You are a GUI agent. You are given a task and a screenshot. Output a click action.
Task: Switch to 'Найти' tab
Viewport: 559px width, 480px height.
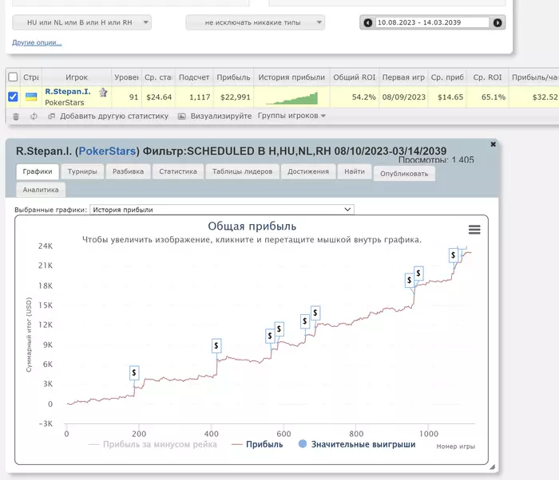pos(355,171)
